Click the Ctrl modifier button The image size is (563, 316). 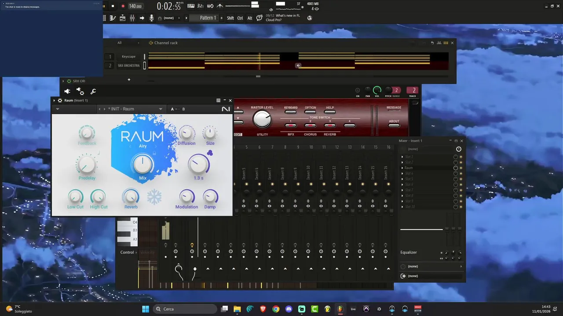(240, 18)
